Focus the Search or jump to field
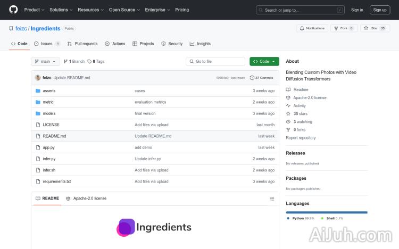 pyautogui.click(x=300, y=10)
